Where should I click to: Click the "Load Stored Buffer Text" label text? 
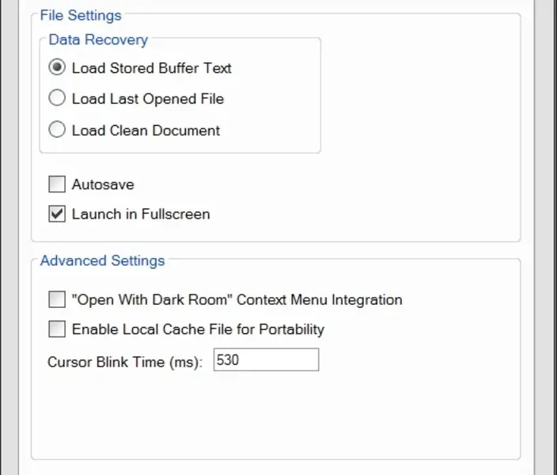(151, 68)
